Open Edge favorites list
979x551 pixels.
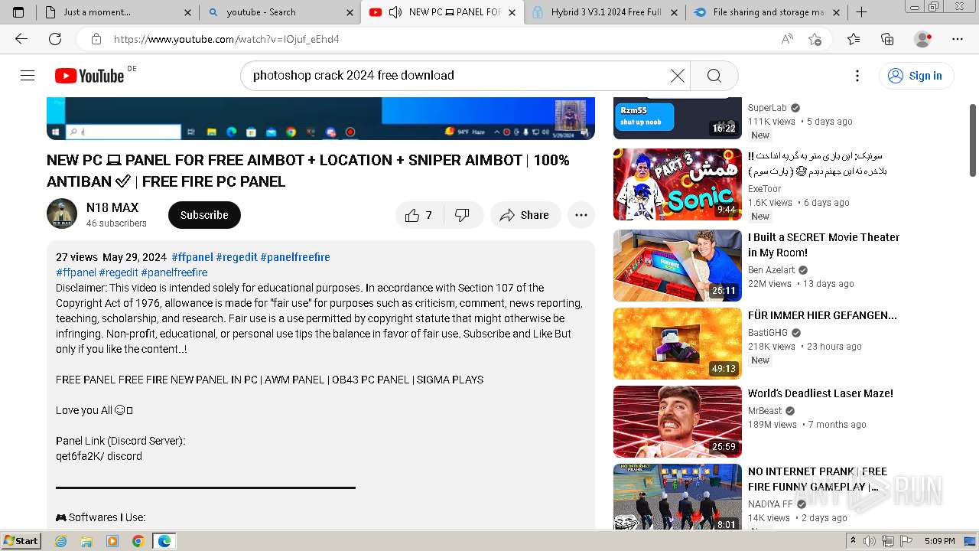click(854, 39)
